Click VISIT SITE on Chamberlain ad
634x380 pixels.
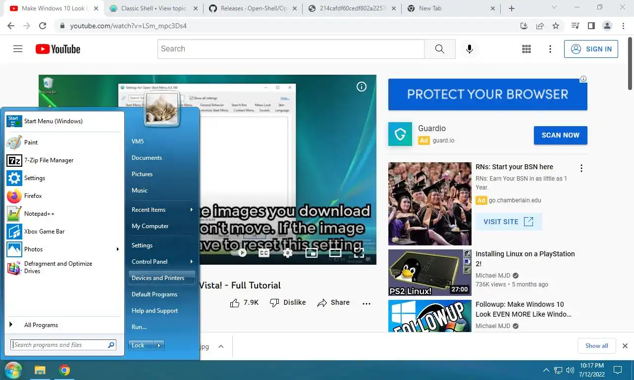coord(509,222)
